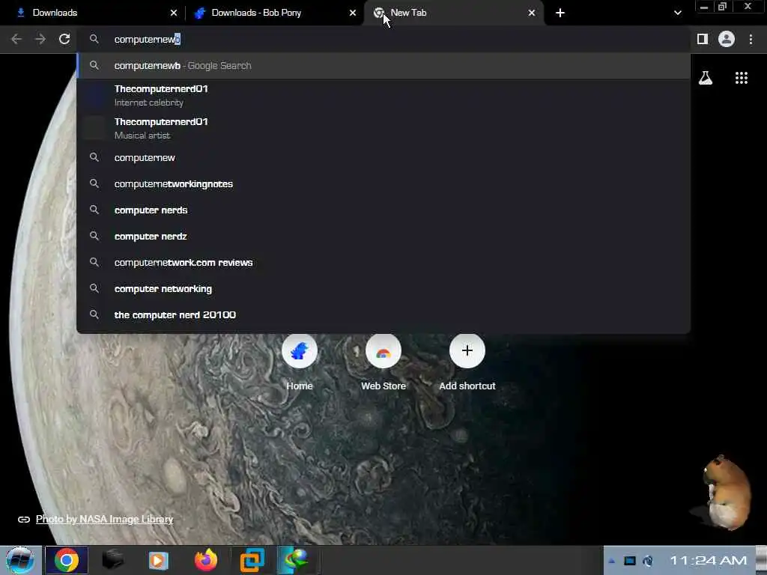Open the profile avatar menu
Image resolution: width=767 pixels, height=575 pixels.
tap(727, 39)
